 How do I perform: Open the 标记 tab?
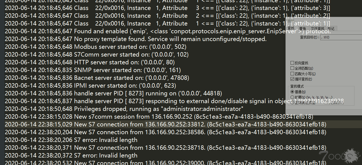pos(331,29)
